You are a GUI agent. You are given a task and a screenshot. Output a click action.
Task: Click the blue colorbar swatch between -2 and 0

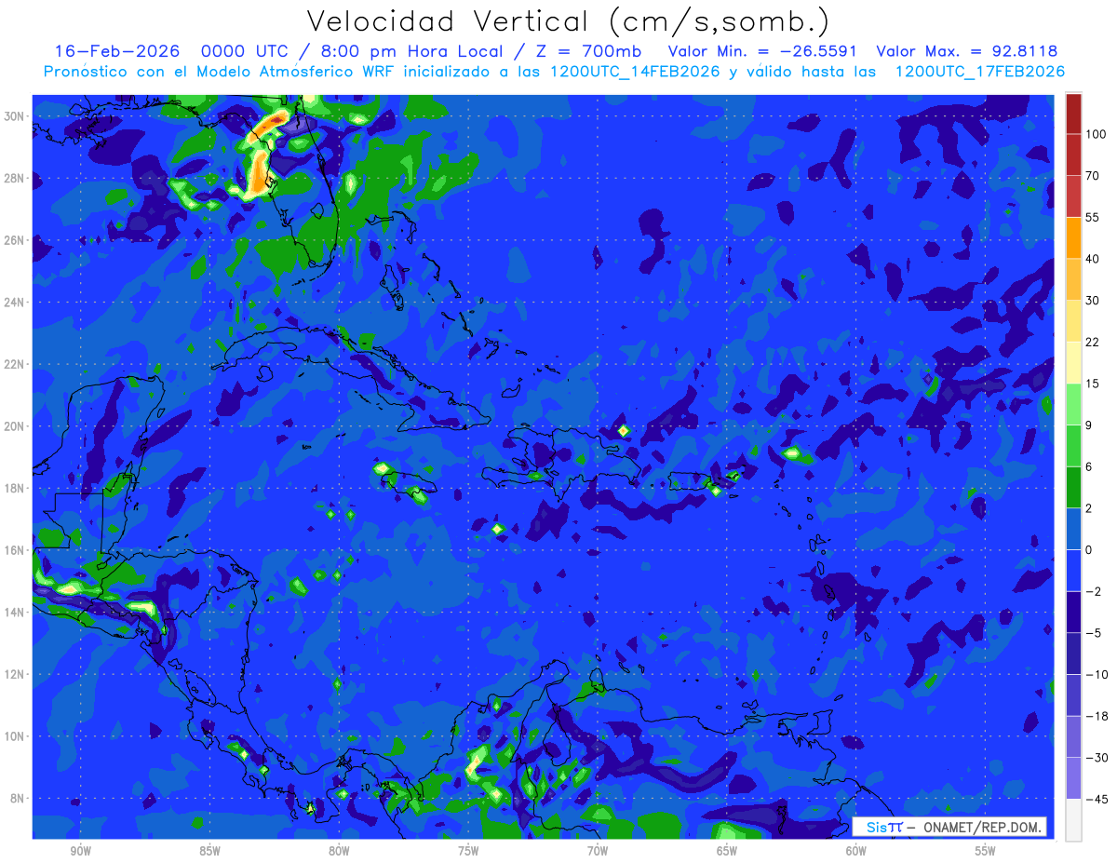point(1073,571)
